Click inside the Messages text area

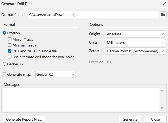click(81, 99)
